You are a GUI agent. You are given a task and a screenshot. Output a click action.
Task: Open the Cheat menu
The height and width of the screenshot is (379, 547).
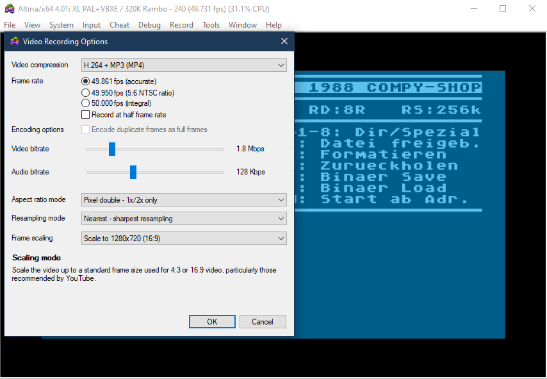tap(119, 25)
